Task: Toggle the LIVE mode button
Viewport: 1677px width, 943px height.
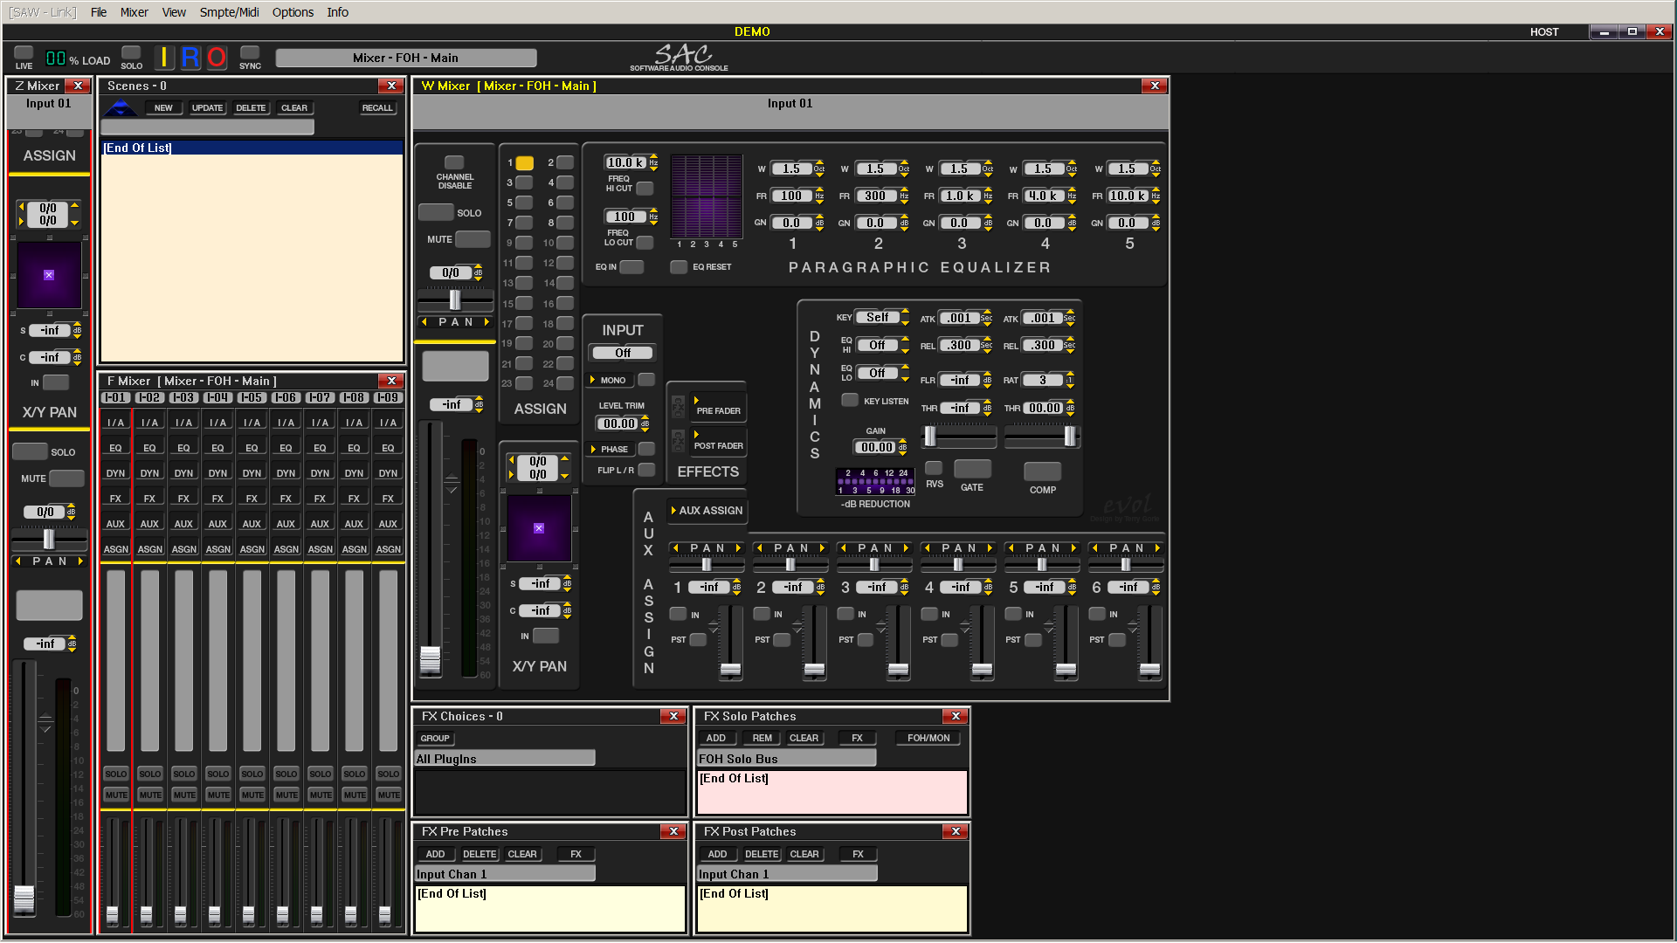Action: click(24, 53)
